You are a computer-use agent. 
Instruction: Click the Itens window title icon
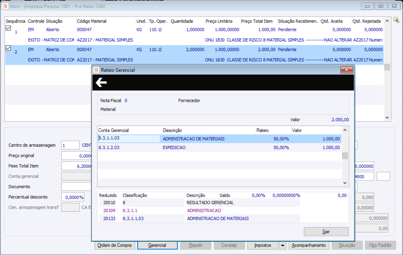click(5, 6)
